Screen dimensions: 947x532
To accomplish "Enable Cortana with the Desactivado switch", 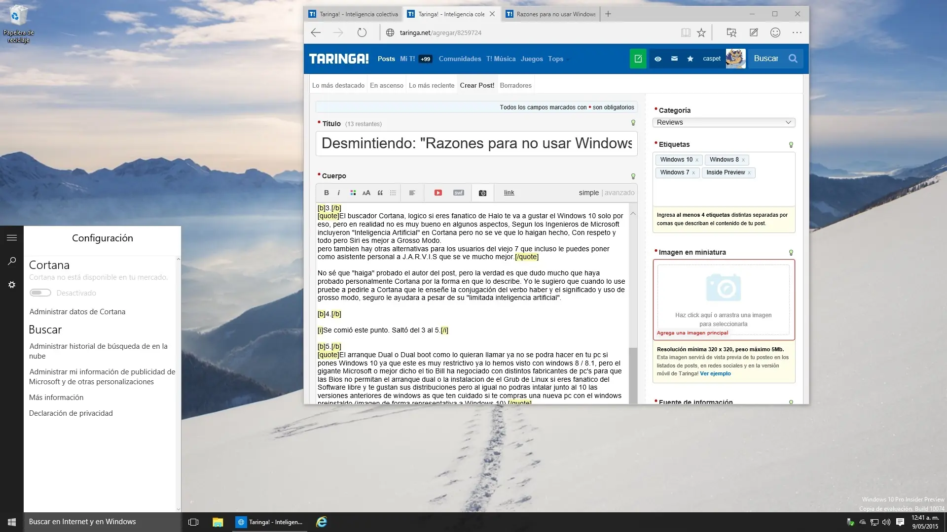I will click(x=40, y=293).
